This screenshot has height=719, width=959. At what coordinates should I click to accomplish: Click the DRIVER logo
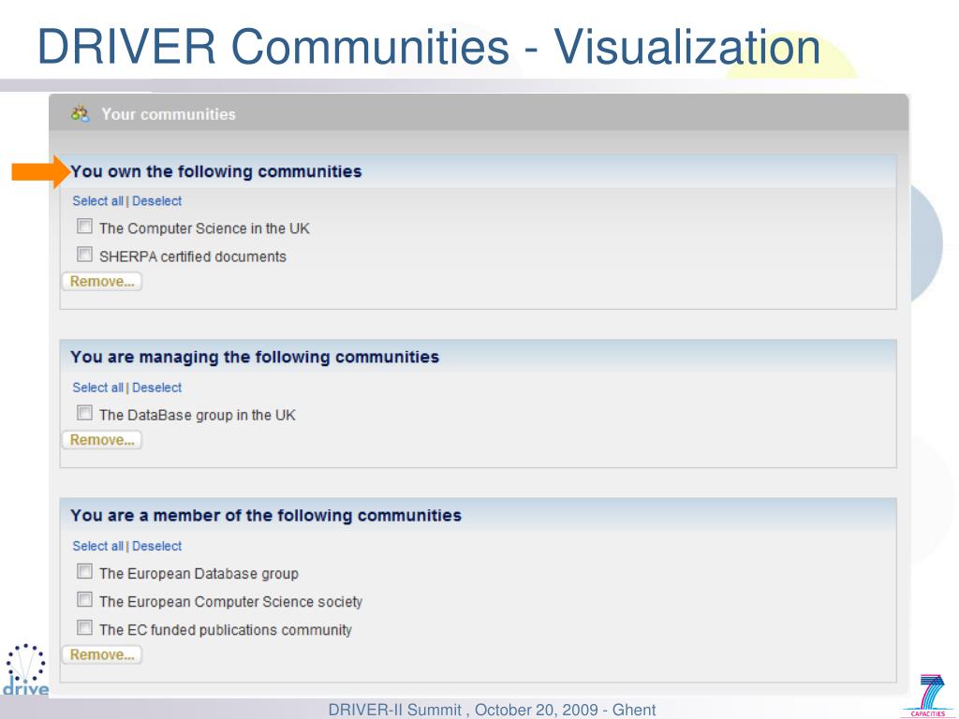(25, 670)
